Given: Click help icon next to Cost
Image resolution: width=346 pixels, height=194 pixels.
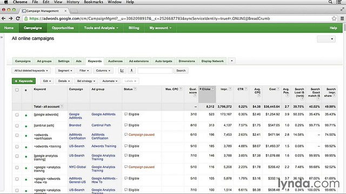Looking at the screenshot, I should pyautogui.click(x=278, y=89).
